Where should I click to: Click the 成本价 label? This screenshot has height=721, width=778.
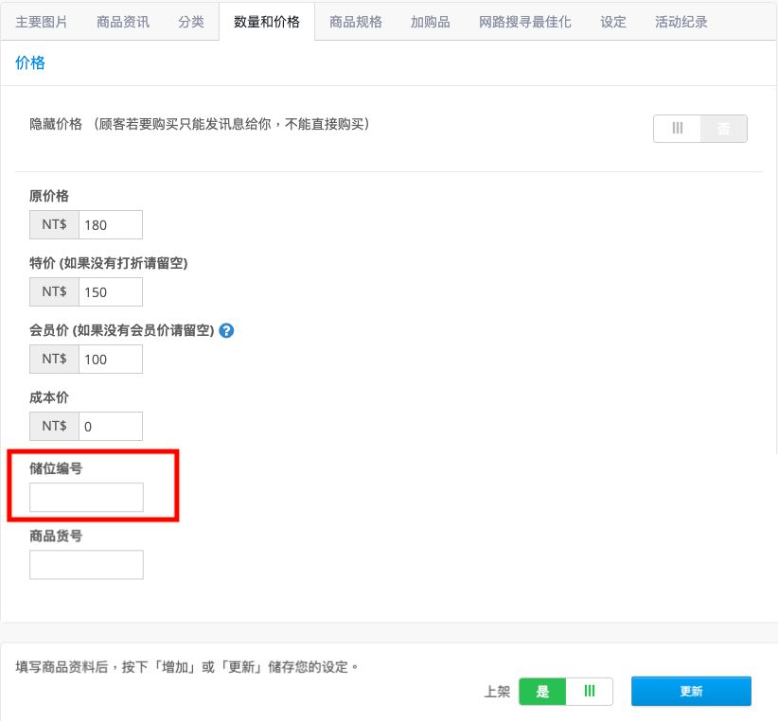pos(49,397)
